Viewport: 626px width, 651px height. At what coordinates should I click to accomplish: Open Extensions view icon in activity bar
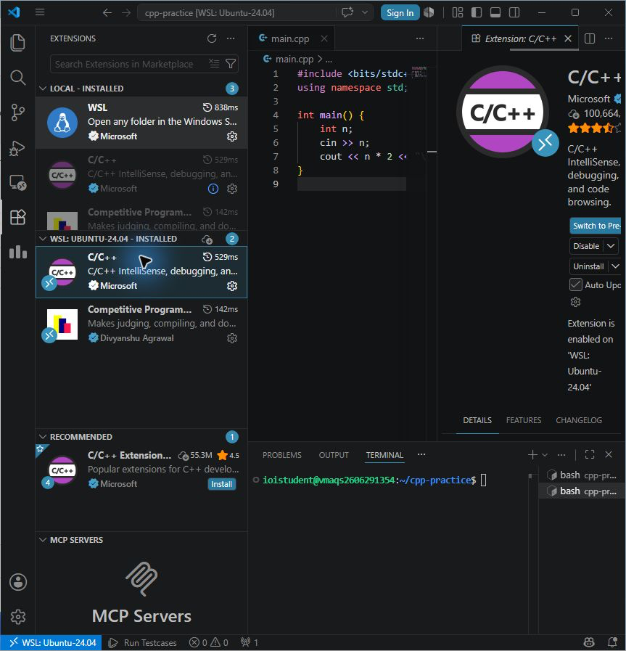point(17,217)
